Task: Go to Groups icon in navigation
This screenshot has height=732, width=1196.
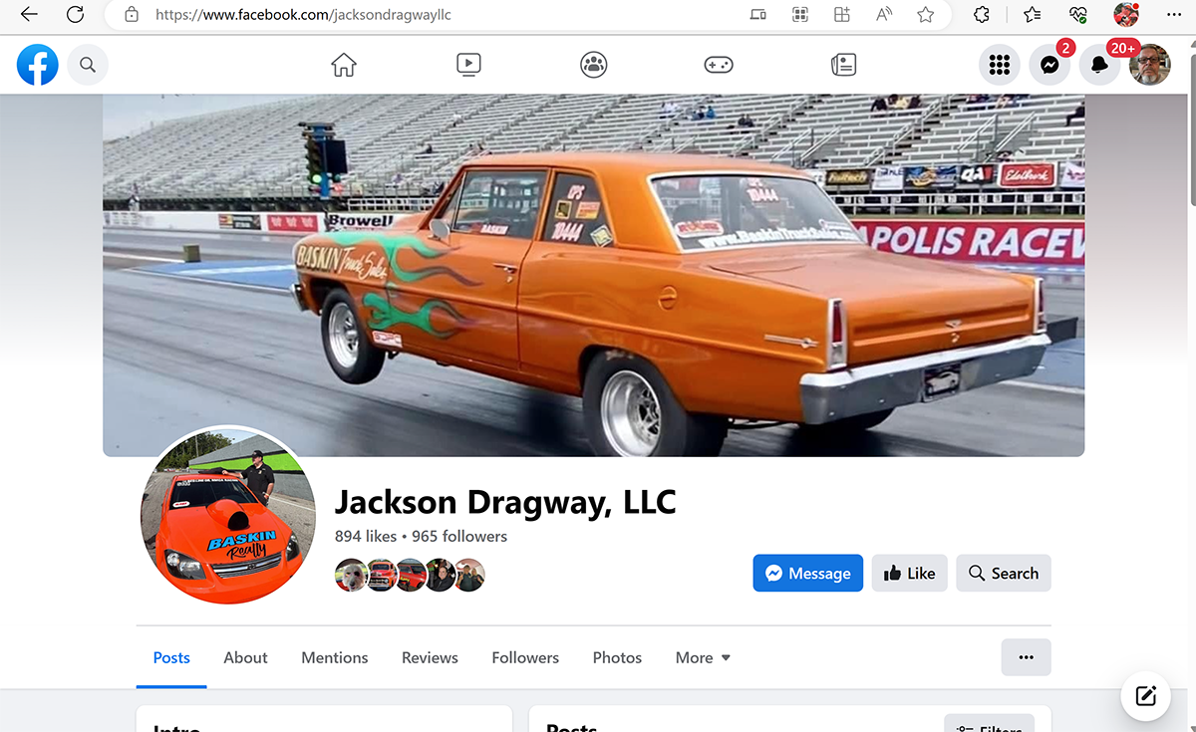Action: [x=594, y=65]
